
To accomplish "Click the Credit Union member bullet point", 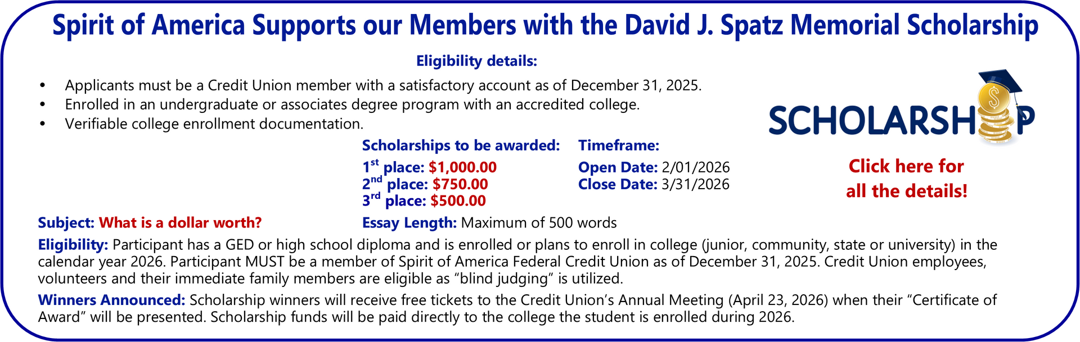I will (382, 85).
